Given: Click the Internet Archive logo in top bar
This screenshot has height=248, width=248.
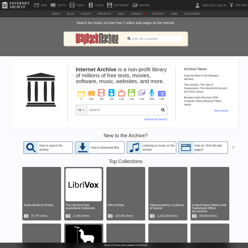Looking at the screenshot, I should pos(16,5).
